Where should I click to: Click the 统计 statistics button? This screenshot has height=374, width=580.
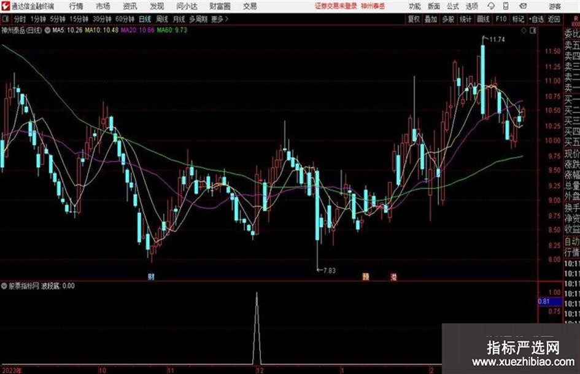(x=465, y=19)
